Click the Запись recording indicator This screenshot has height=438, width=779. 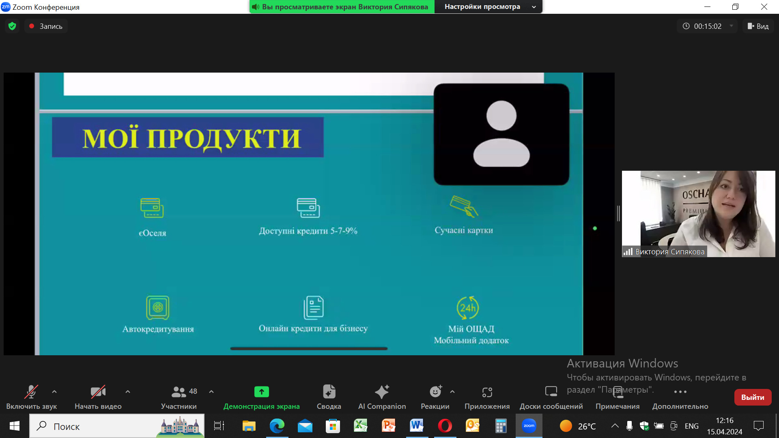coord(46,26)
